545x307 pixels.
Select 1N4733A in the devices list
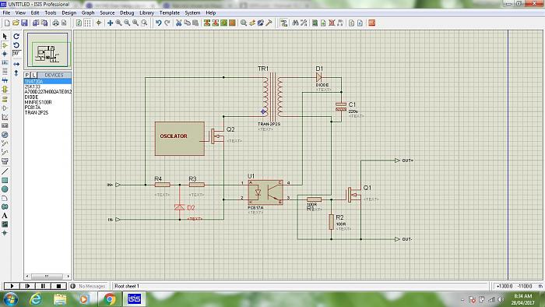47,81
